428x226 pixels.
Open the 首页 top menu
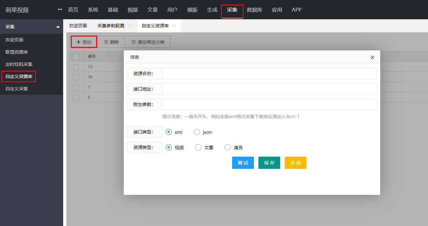coord(73,10)
